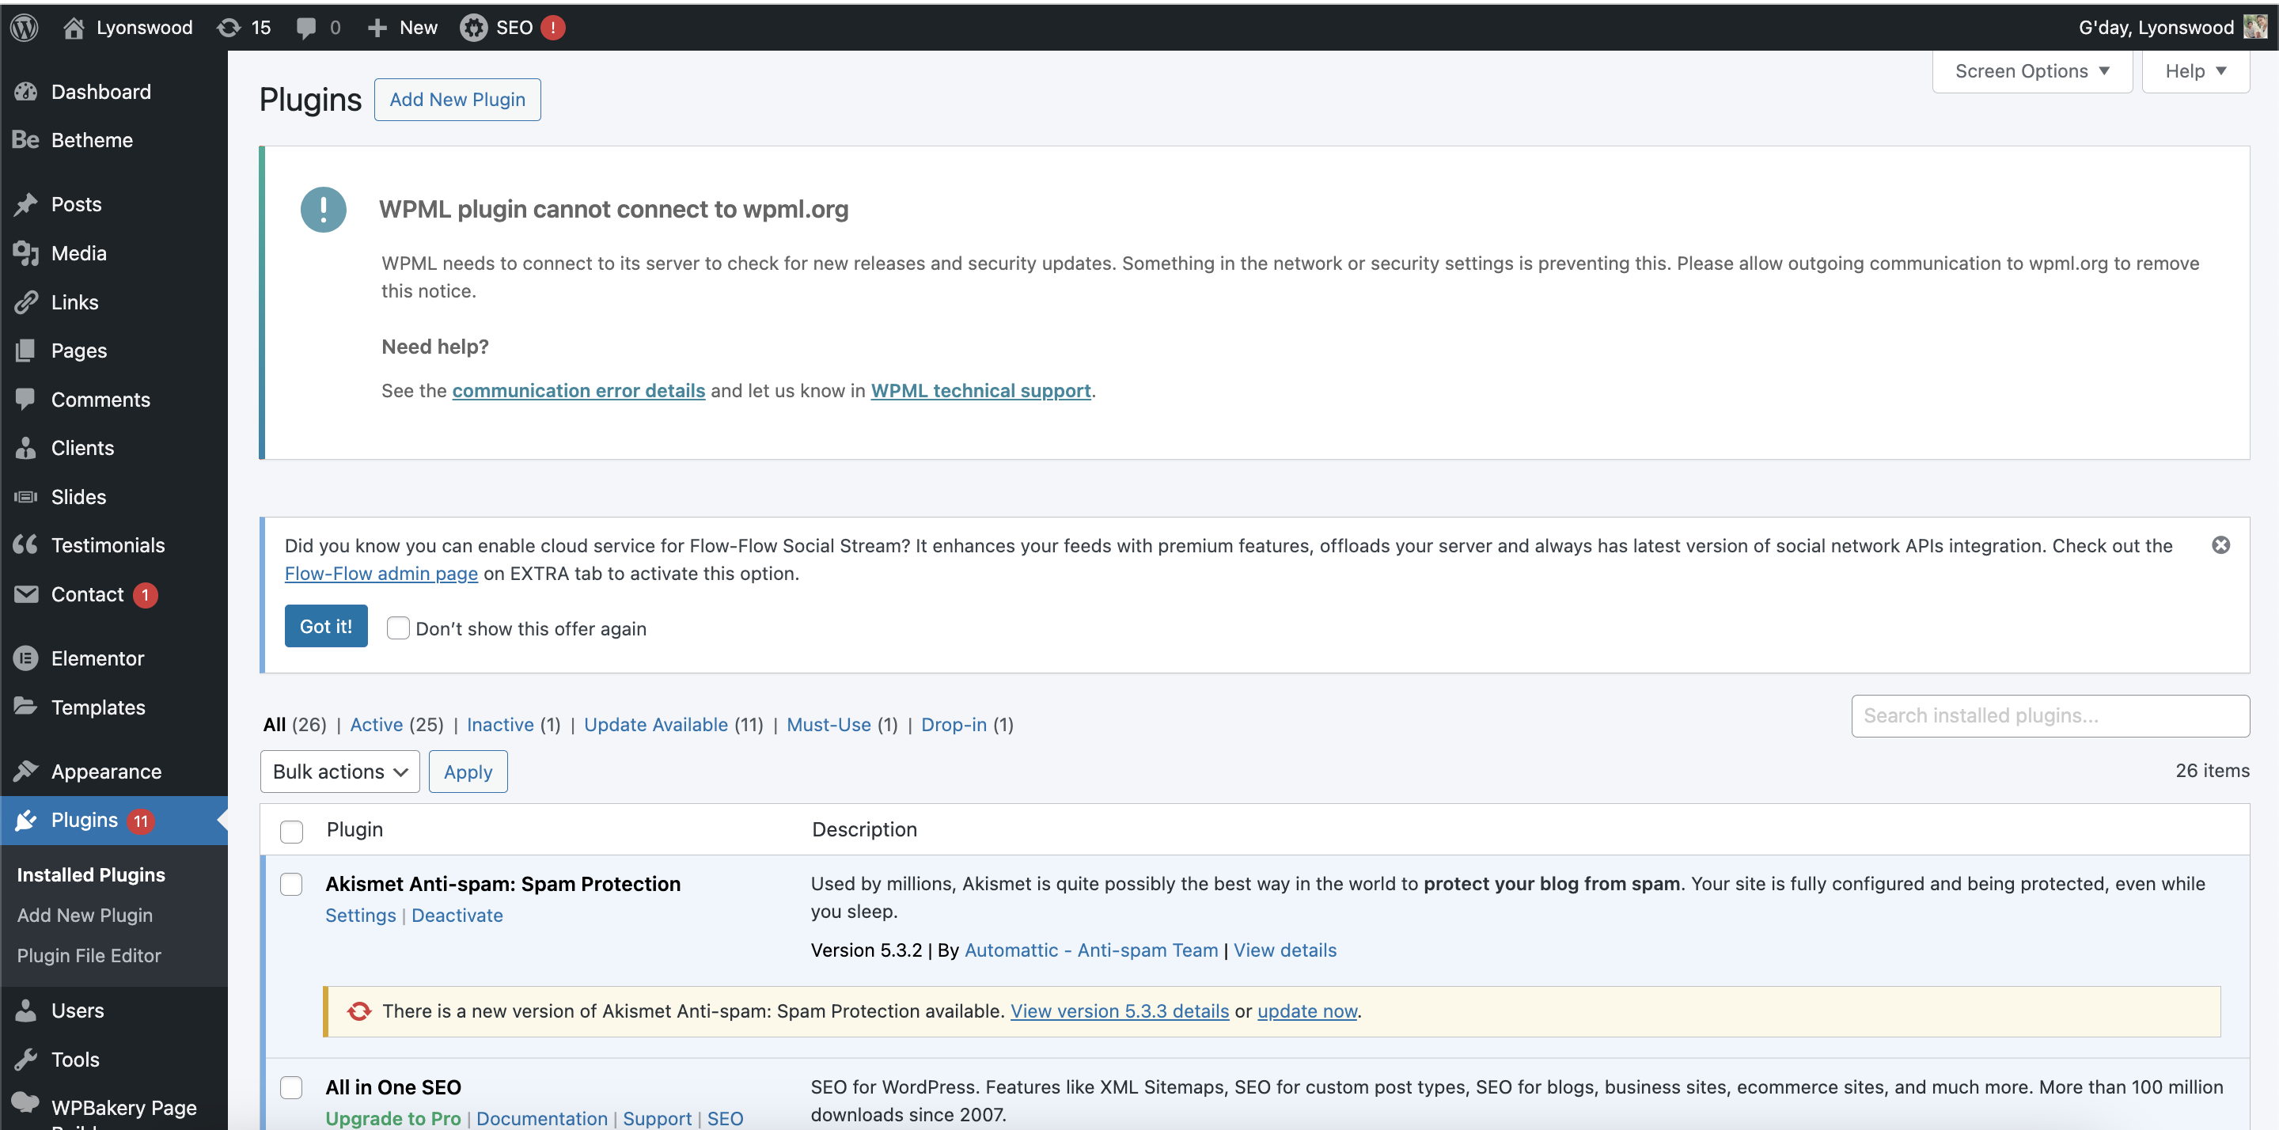The height and width of the screenshot is (1130, 2279).
Task: Click Upgrade to Pro for All in One SEO
Action: tap(394, 1118)
